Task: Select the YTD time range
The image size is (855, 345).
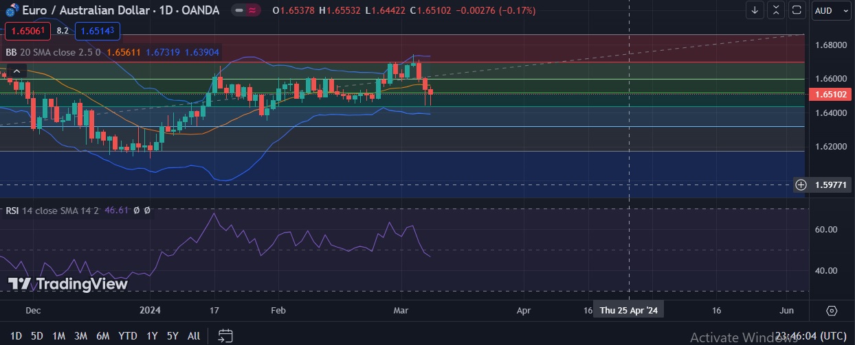Action: click(128, 335)
